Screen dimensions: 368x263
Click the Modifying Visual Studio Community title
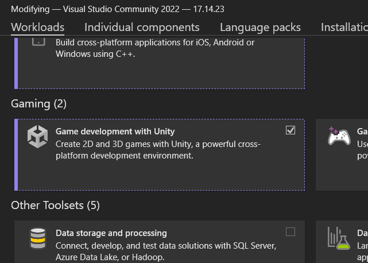click(x=118, y=9)
